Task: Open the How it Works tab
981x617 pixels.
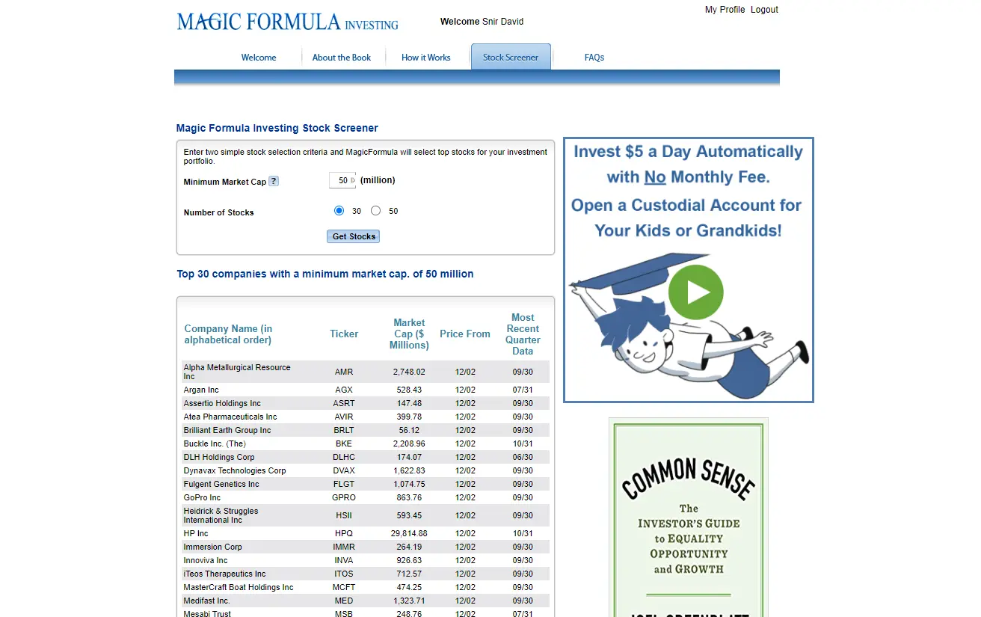Action: click(425, 57)
